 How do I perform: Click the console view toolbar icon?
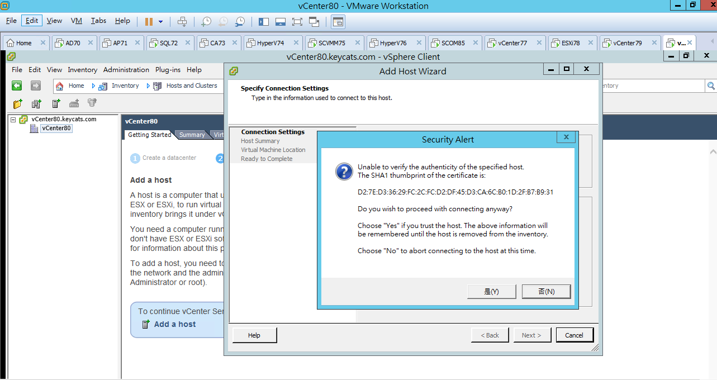pos(338,21)
